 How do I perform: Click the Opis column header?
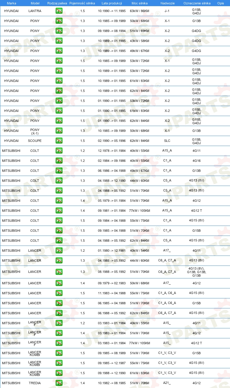[x=220, y=3]
